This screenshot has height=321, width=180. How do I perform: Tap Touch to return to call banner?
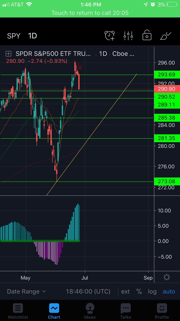[x=90, y=13]
